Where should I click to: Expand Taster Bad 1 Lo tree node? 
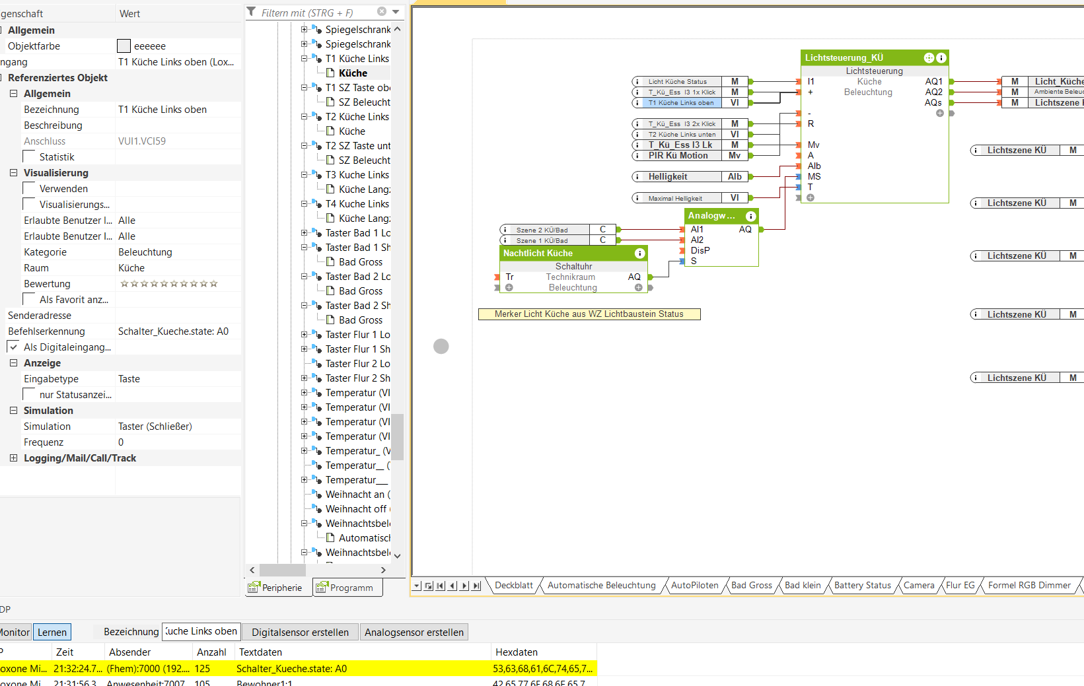(x=305, y=233)
